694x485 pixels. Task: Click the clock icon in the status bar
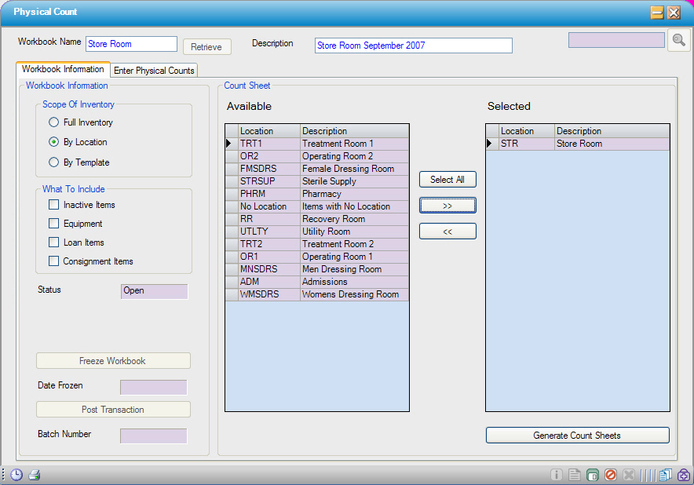(16, 475)
